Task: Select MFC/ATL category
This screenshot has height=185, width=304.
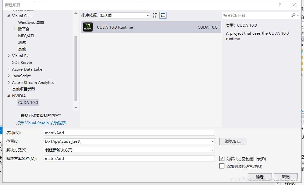Action: click(x=26, y=36)
